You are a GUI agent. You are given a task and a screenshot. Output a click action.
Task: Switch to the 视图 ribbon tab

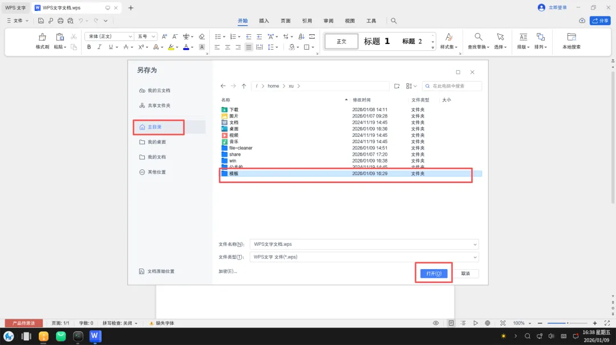(350, 21)
